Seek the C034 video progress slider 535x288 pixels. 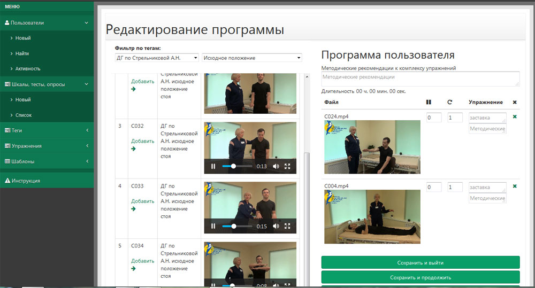click(x=237, y=285)
